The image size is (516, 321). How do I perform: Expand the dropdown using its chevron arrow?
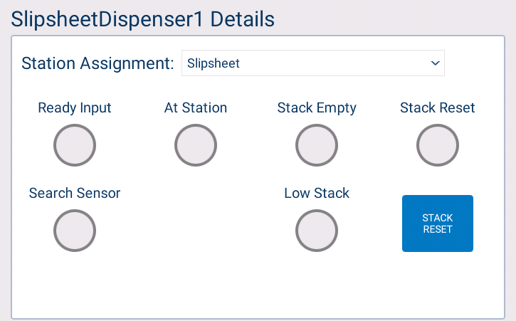[435, 63]
